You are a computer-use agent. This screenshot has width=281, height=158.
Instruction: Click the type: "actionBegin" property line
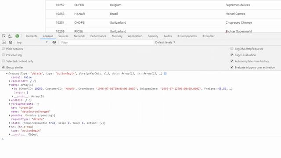click(x=26, y=131)
